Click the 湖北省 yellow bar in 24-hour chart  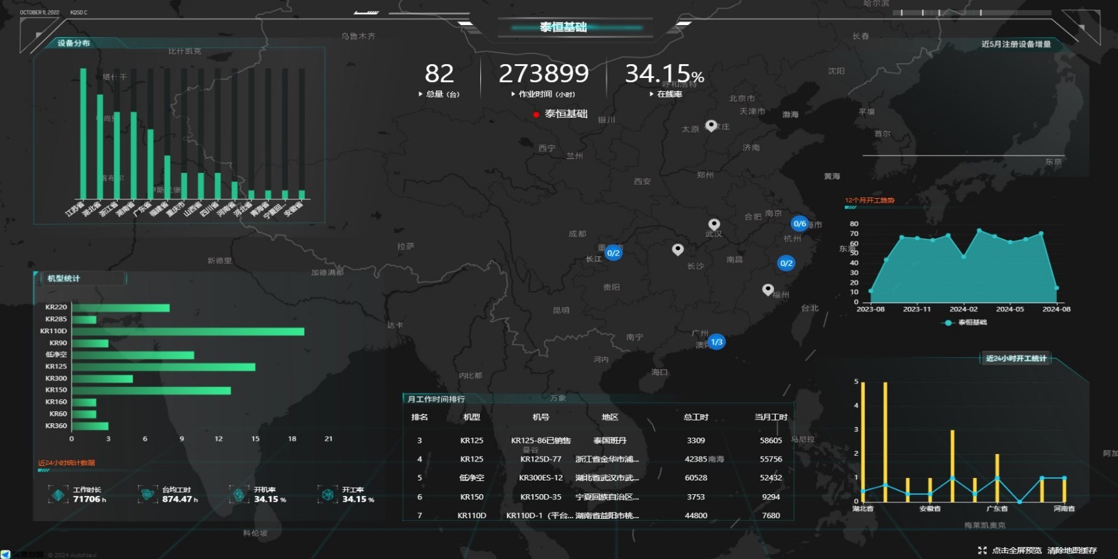[863, 441]
